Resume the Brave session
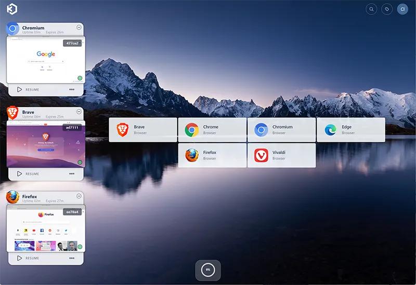This screenshot has width=416, height=285. (x=28, y=174)
